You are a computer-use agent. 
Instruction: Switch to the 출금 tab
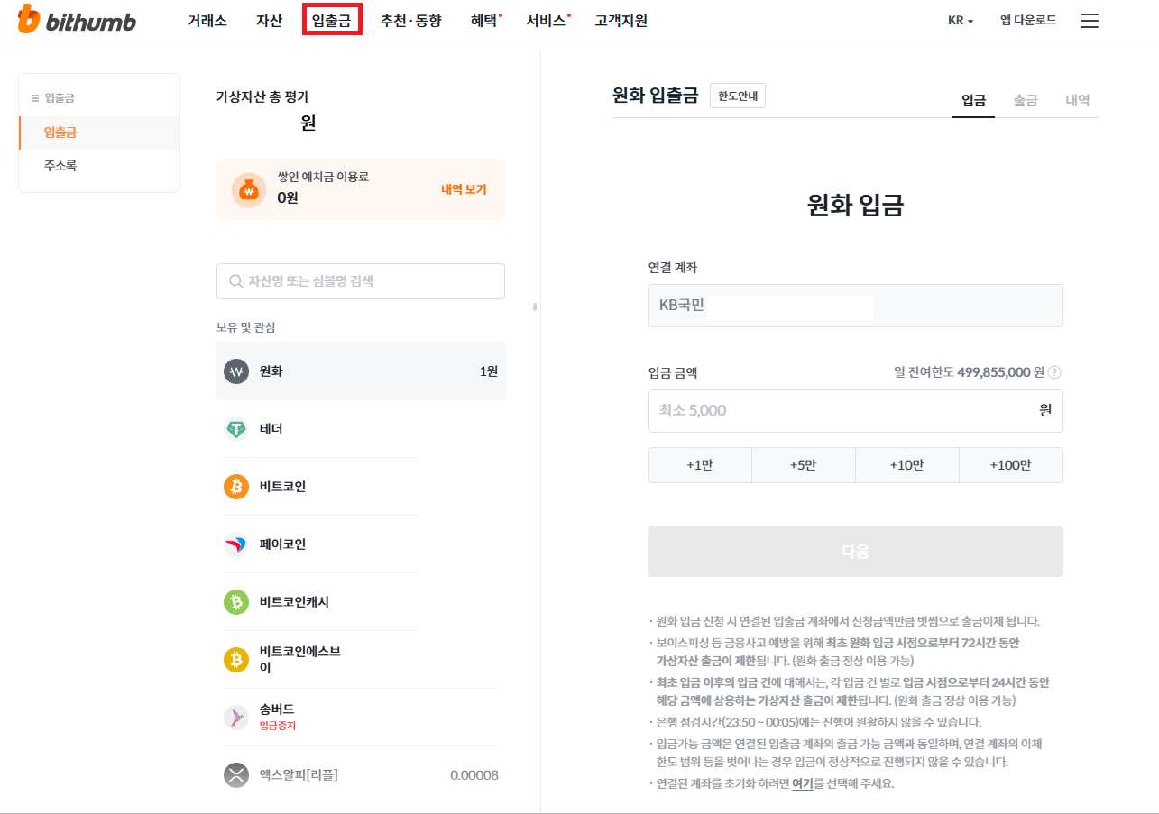coord(1026,101)
